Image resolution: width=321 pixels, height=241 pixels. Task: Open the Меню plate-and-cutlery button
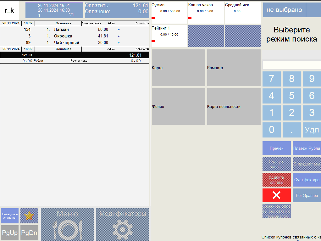pyautogui.click(x=67, y=224)
